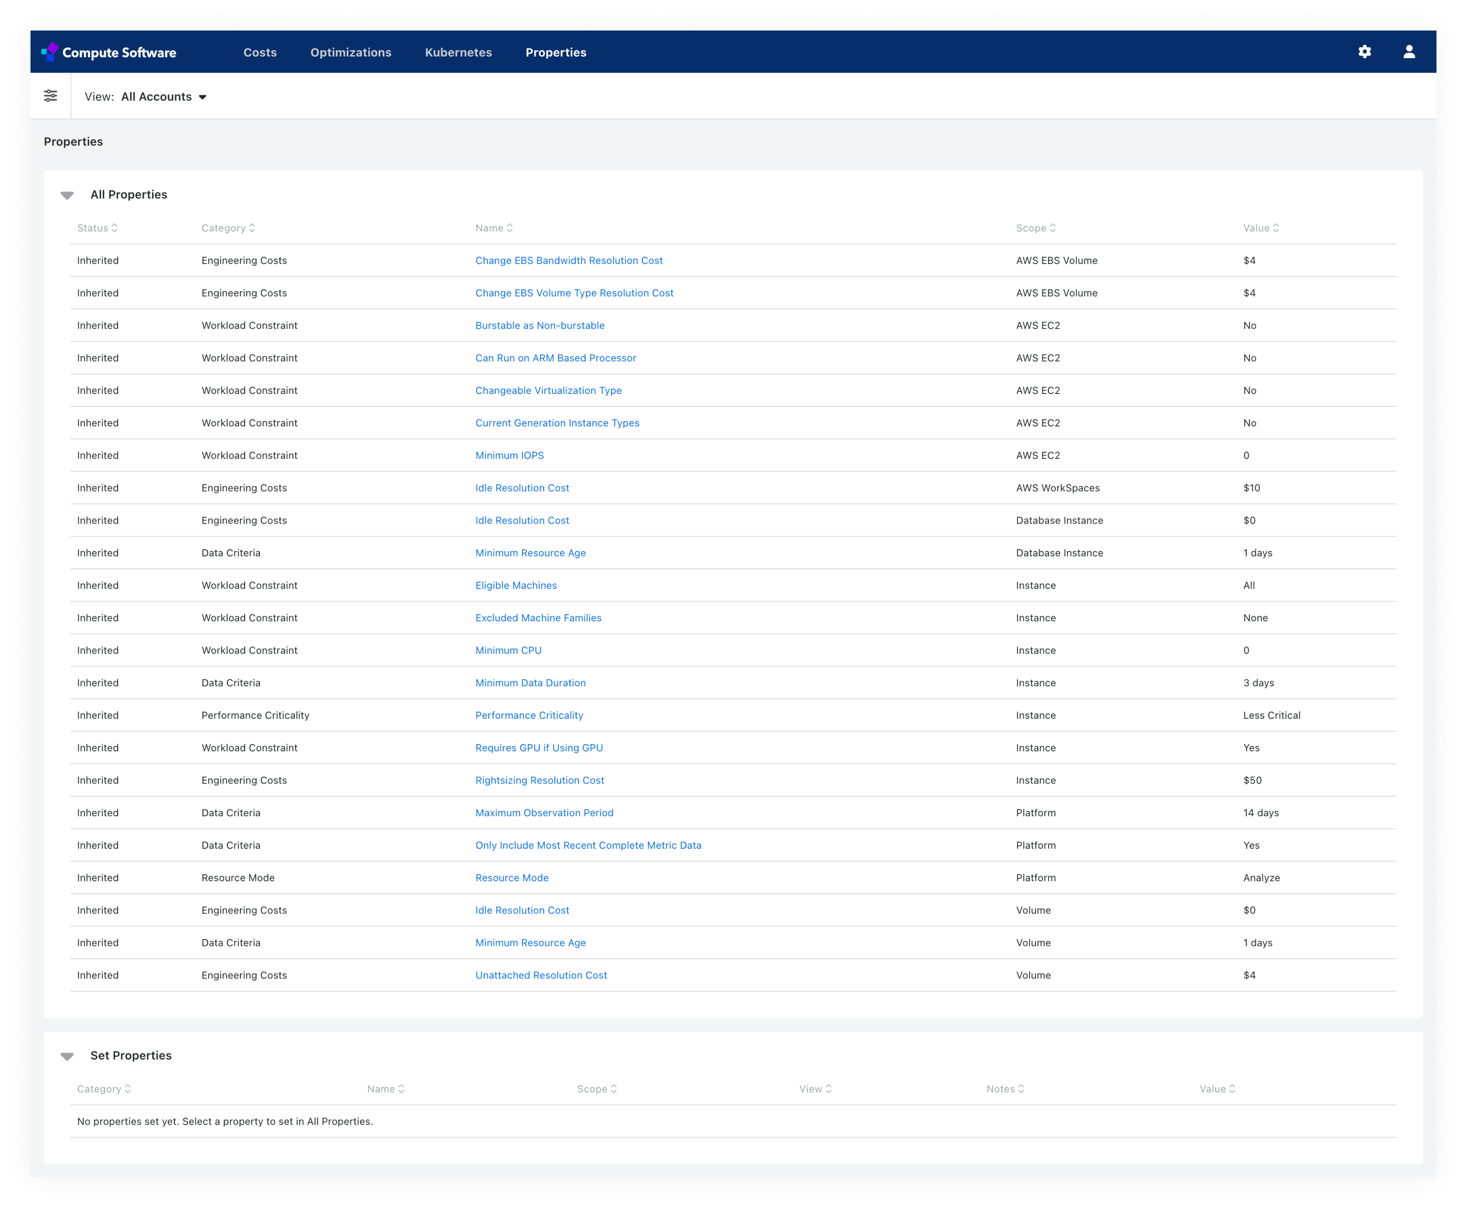Open Changeable Virtualization Type property
The width and height of the screenshot is (1467, 1208).
point(548,390)
